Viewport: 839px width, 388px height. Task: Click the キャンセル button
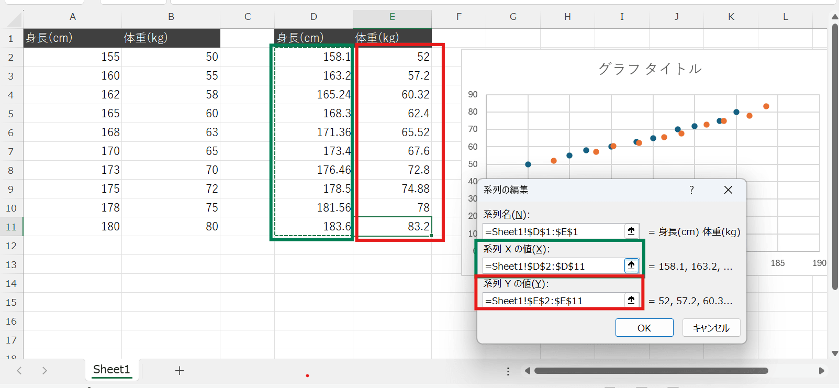click(711, 328)
